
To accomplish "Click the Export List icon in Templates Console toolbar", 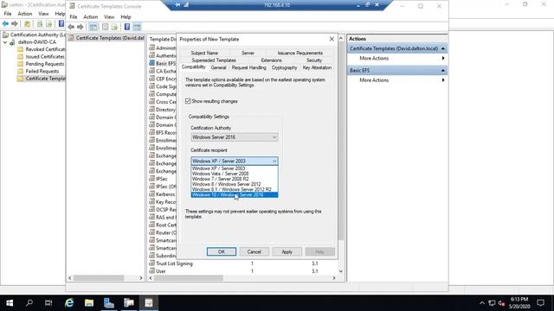I will [x=114, y=27].
